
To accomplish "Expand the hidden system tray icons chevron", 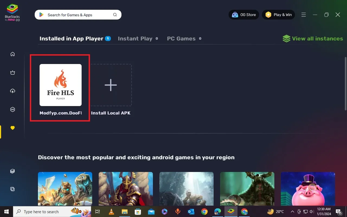I will (x=292, y=212).
